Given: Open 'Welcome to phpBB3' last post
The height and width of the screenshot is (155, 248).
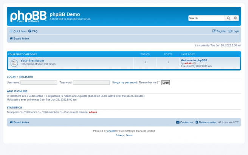Looking at the screenshot, I should [x=194, y=60].
